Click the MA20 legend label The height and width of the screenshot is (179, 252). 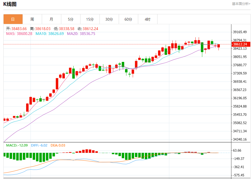81,34
